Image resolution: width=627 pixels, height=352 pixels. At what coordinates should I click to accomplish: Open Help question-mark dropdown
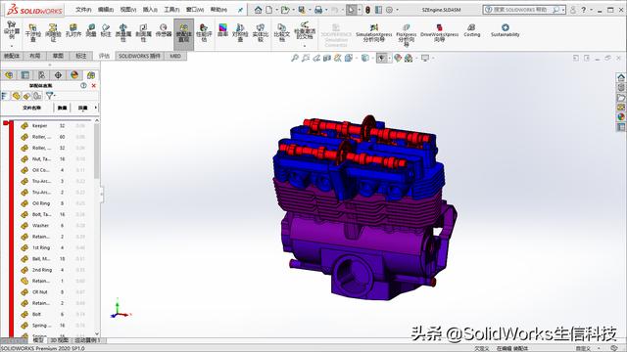coord(591,10)
